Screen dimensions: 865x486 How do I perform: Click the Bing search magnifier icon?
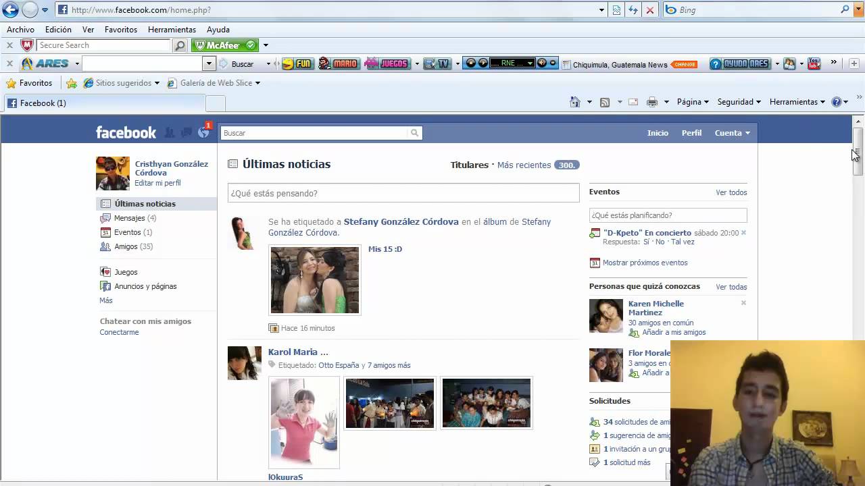pyautogui.click(x=845, y=9)
